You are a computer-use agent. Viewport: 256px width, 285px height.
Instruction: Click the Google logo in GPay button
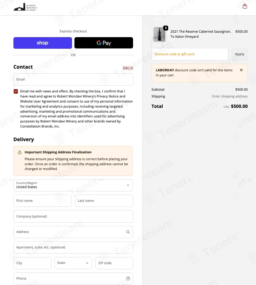tap(99, 43)
